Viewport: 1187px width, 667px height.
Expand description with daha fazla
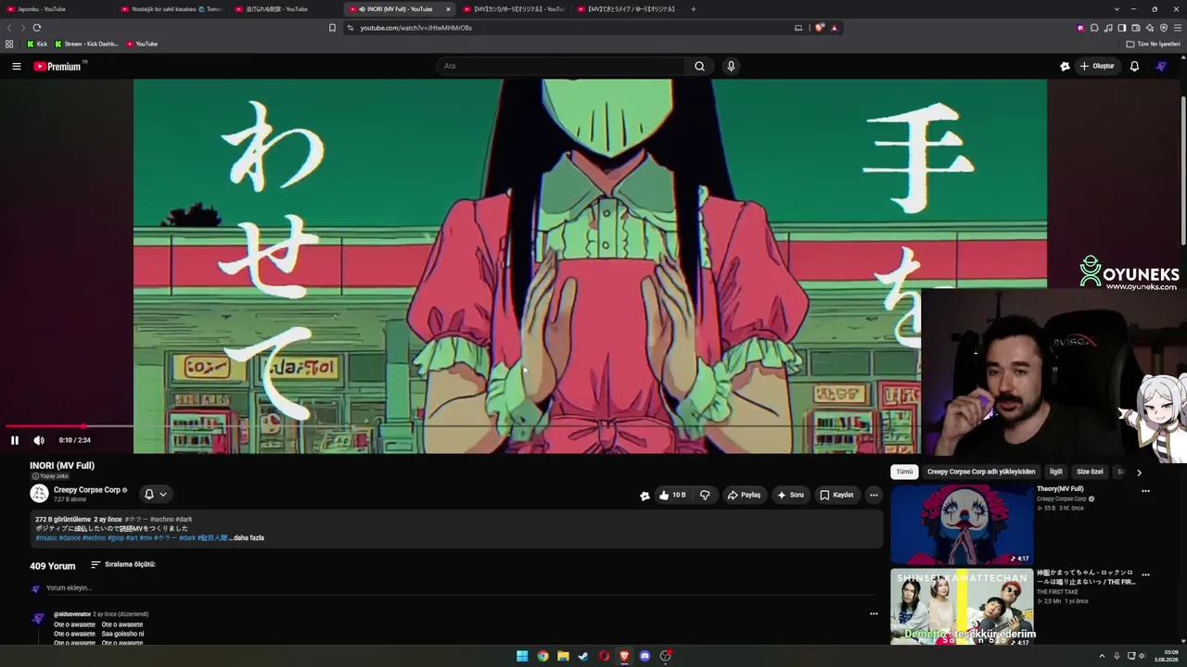pyautogui.click(x=249, y=537)
